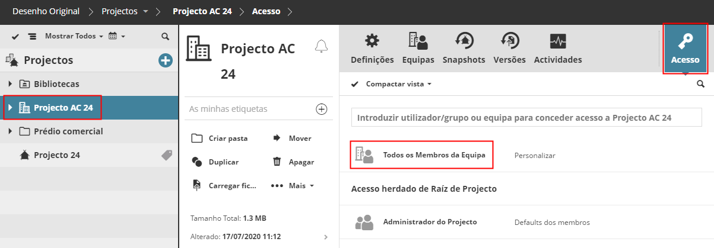The width and height of the screenshot is (714, 248).
Task: Click the group icon beside Administrador do Projecto
Action: point(364,223)
